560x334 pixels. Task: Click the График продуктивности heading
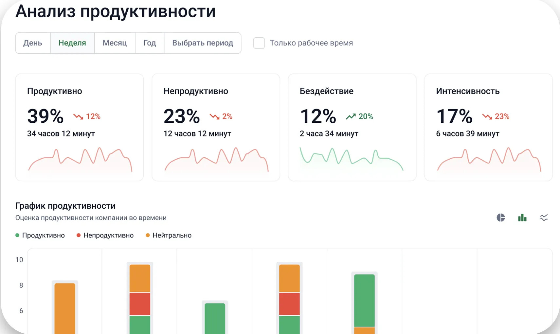(65, 206)
